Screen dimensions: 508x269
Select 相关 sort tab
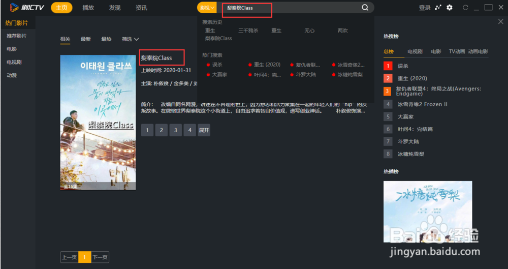tap(65, 39)
